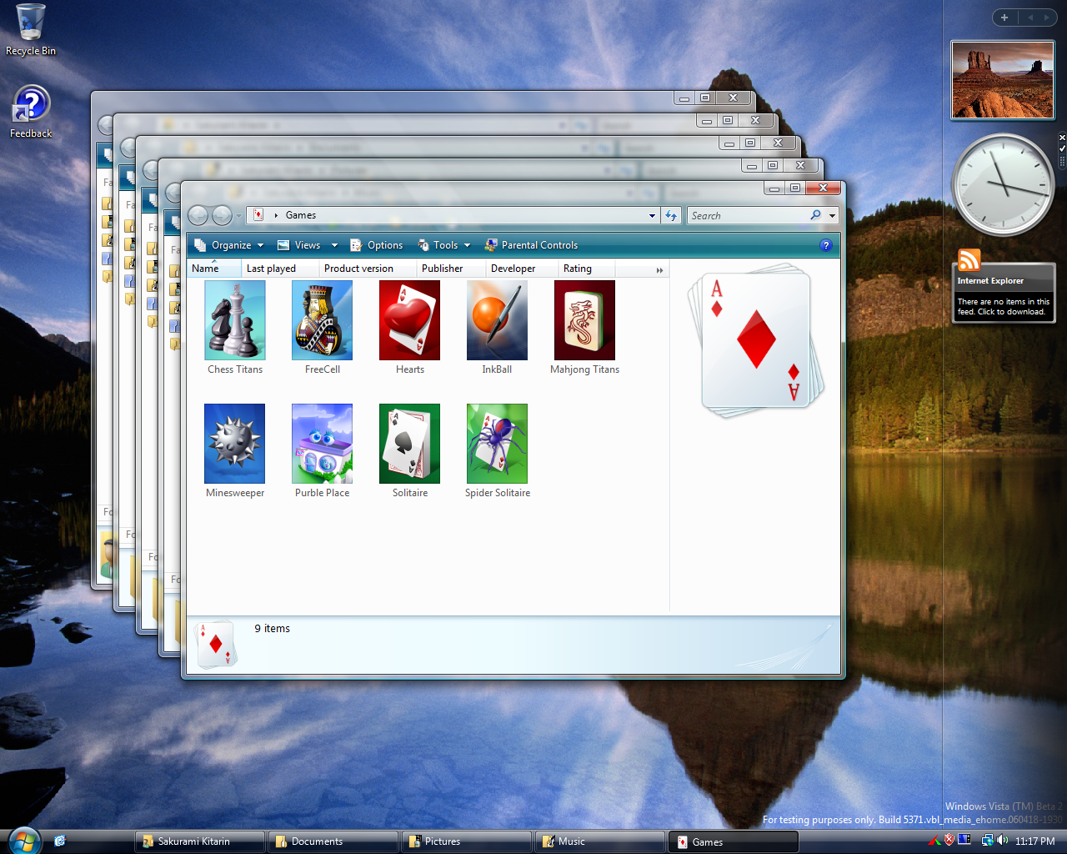Screen dimensions: 1067x854
Task: Click the search magnifier icon
Action: 815,215
